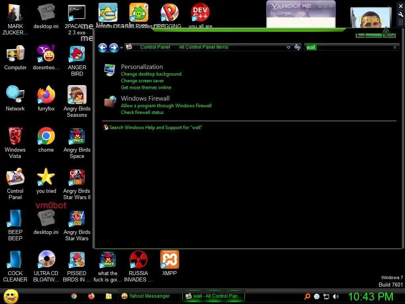Open MARK ZUCKER... desktop icon
The height and width of the screenshot is (304, 405).
15,19
